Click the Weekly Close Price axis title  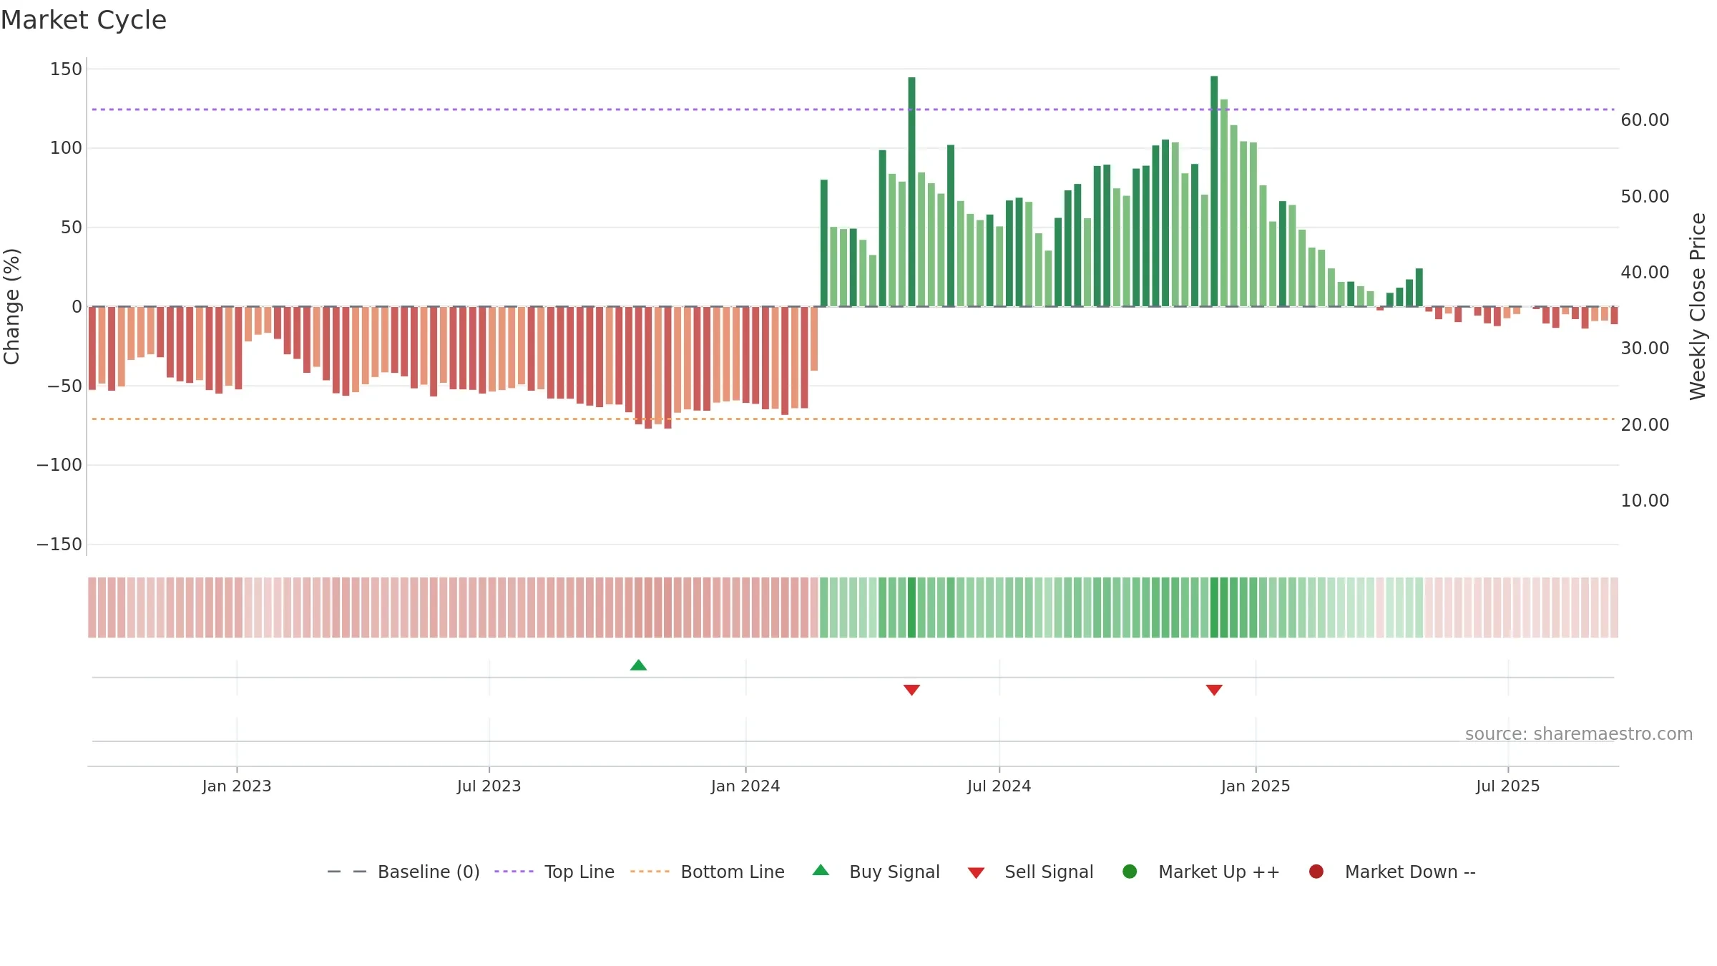coord(1698,306)
